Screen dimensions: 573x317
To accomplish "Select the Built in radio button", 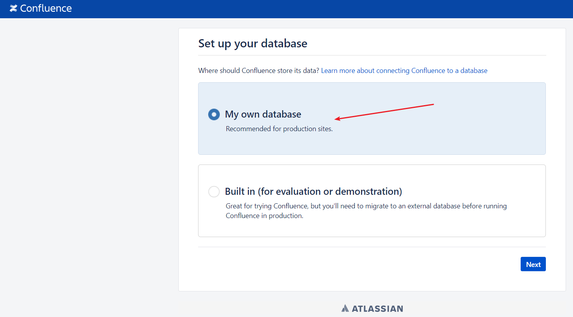I will [x=214, y=192].
